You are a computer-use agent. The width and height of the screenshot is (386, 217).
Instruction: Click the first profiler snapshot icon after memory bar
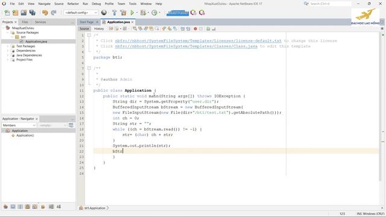194,13
